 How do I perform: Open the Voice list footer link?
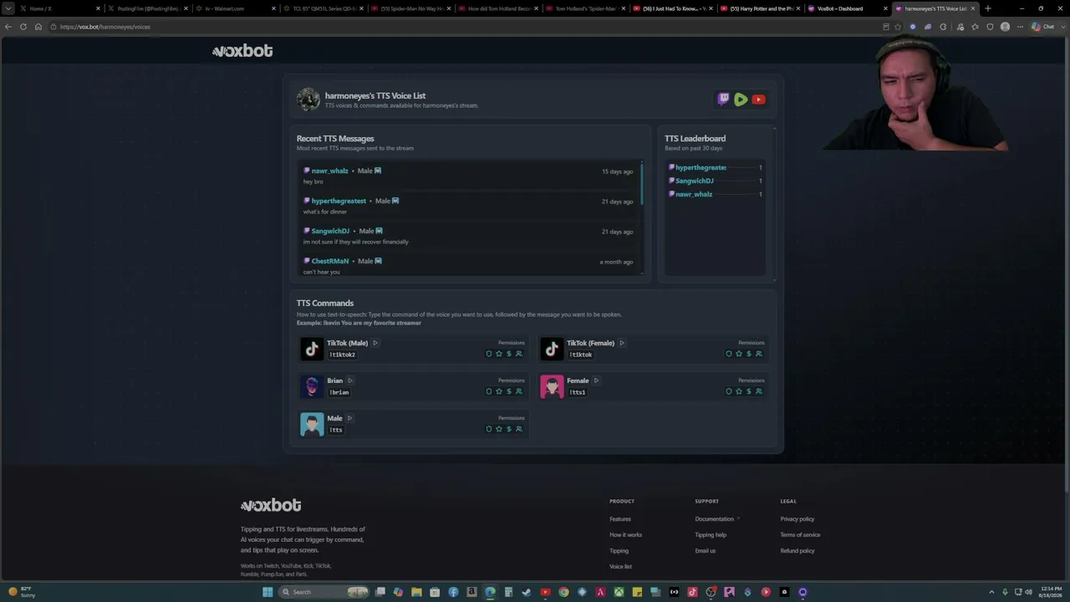click(620, 567)
